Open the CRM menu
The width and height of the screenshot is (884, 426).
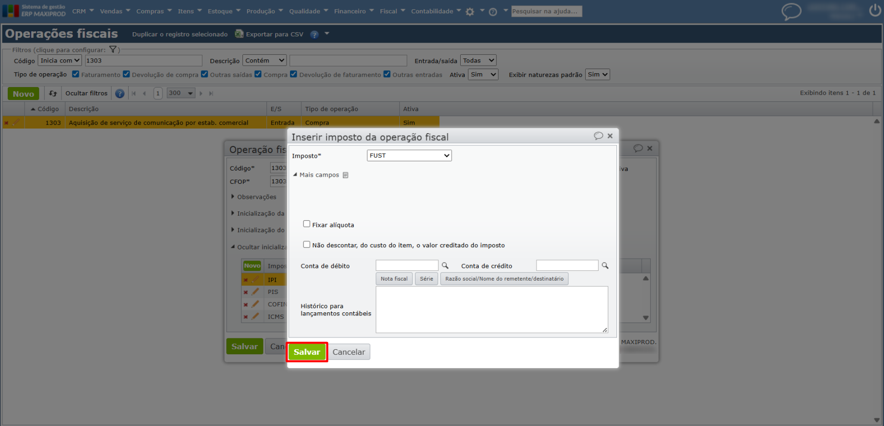click(x=83, y=11)
